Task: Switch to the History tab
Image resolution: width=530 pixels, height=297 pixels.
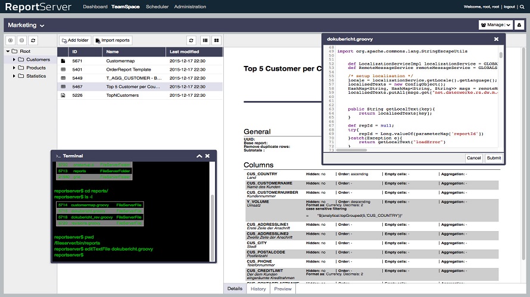Action: pyautogui.click(x=258, y=289)
